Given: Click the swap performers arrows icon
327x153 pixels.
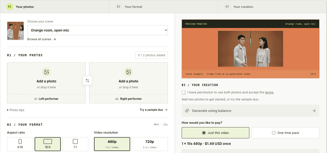Looking at the screenshot, I should 88,80.
